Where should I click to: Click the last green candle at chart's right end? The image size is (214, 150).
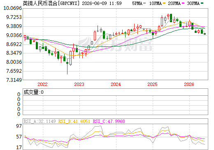pyautogui.click(x=205, y=34)
